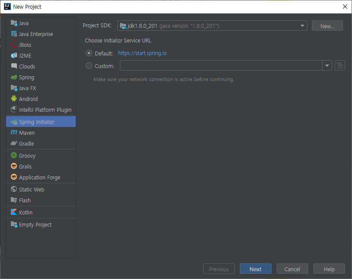
Task: Choose Java in the project type list
Action: (41, 23)
